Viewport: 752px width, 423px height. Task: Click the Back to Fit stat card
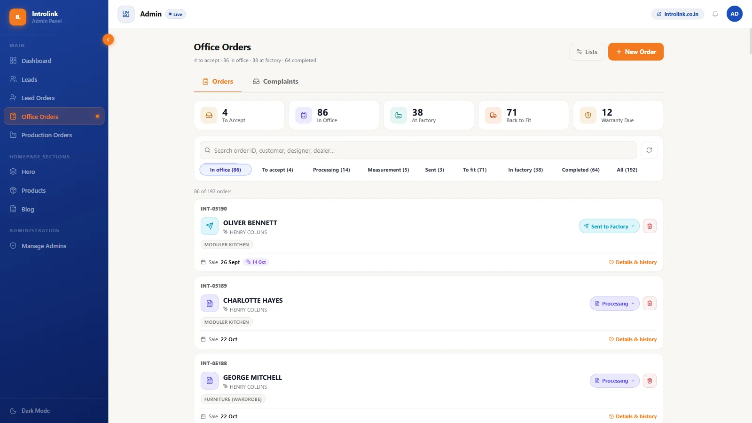pos(524,115)
